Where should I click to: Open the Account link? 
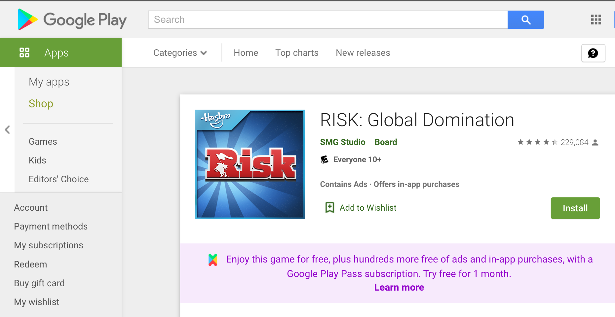tap(31, 208)
